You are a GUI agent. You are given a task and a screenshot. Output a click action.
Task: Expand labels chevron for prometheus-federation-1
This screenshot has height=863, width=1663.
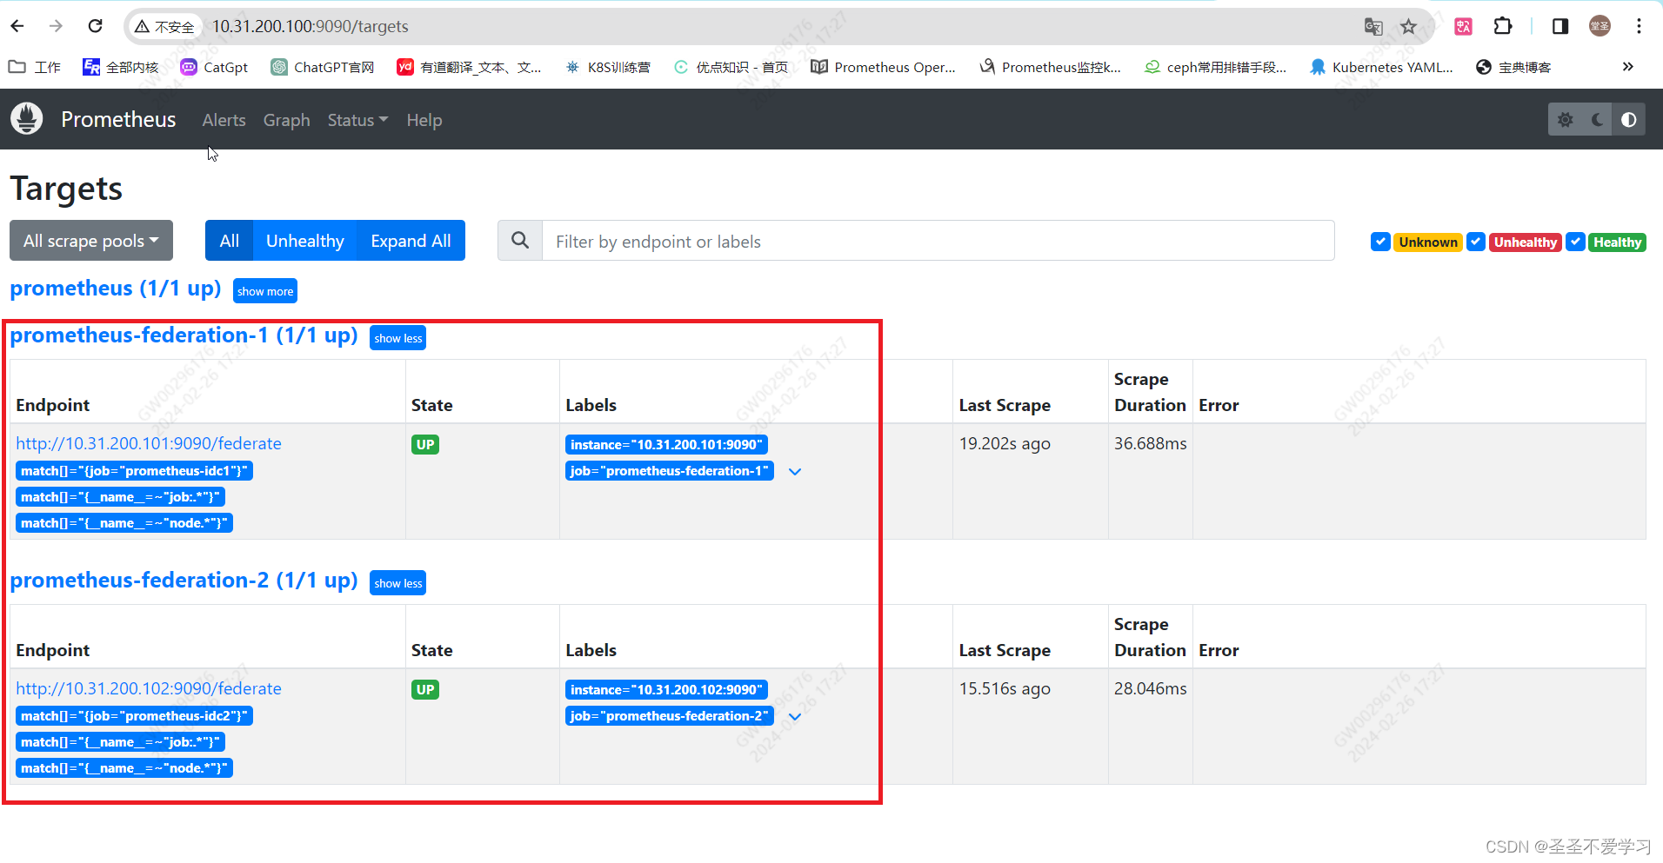[x=795, y=472]
